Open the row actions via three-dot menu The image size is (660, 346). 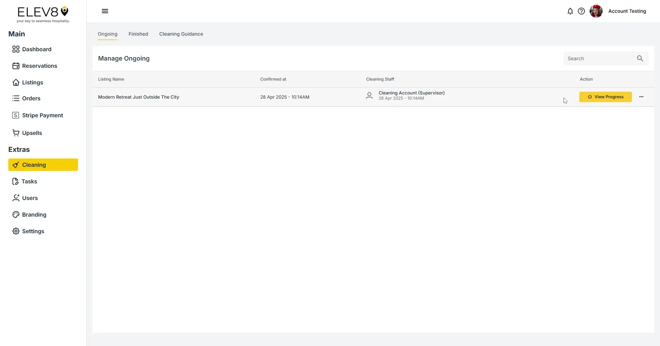[x=641, y=97]
